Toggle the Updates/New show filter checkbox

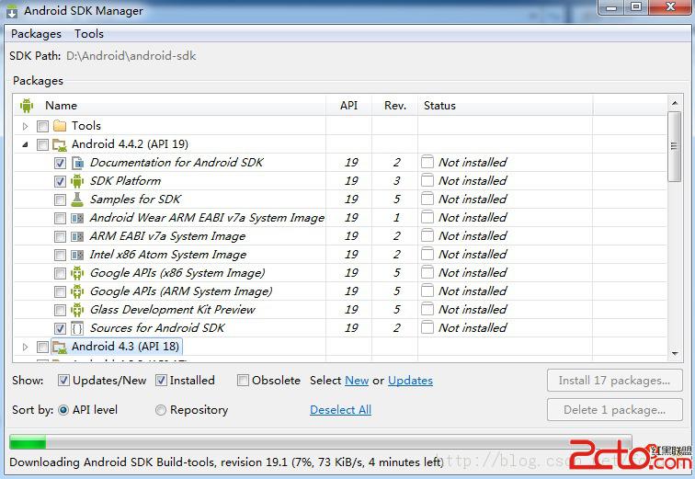[63, 381]
